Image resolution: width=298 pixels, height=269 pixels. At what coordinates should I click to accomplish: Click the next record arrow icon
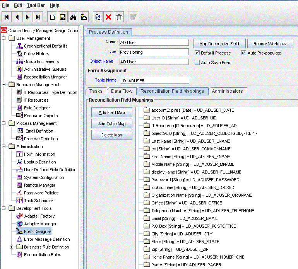(x=27, y=17)
